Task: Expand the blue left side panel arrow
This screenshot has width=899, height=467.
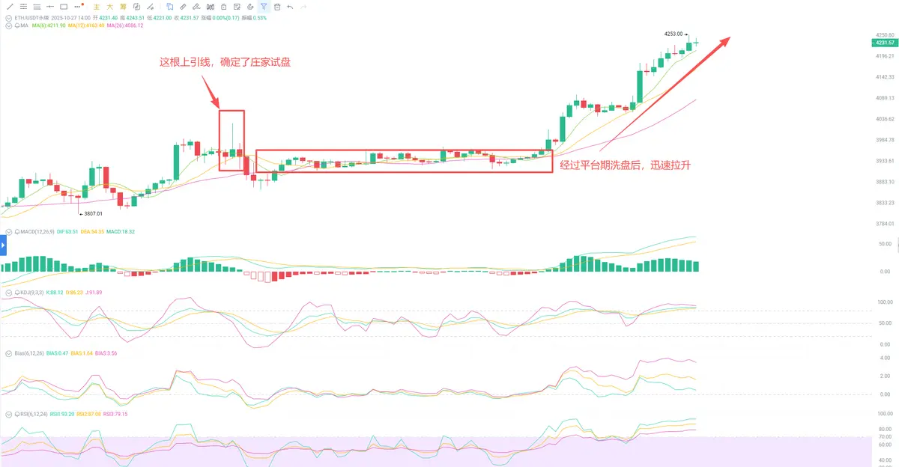Action: click(x=3, y=245)
